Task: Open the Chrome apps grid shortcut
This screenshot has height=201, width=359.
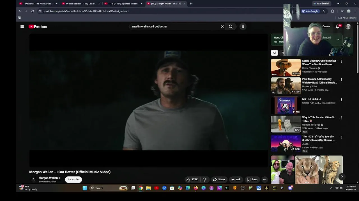Action: point(19,18)
